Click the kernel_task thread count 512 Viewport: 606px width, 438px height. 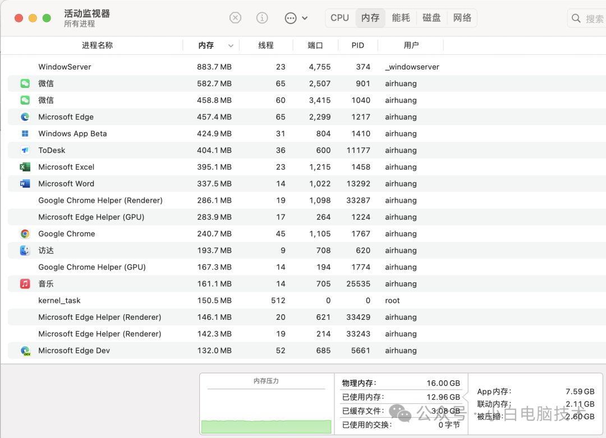coord(278,301)
